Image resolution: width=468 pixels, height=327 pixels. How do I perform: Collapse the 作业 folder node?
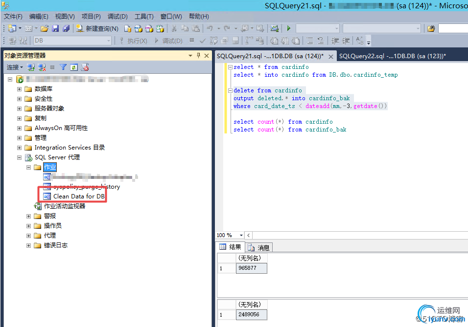click(x=29, y=167)
